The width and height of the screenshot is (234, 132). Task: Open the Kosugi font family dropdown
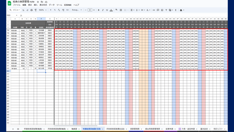(x=77, y=10)
